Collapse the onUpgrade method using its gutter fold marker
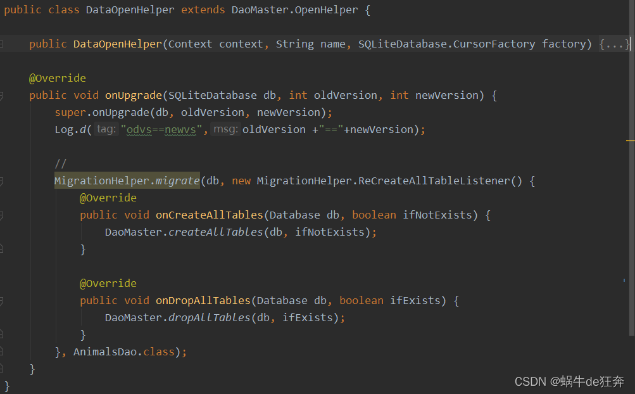The height and width of the screenshot is (394, 635). (2, 96)
